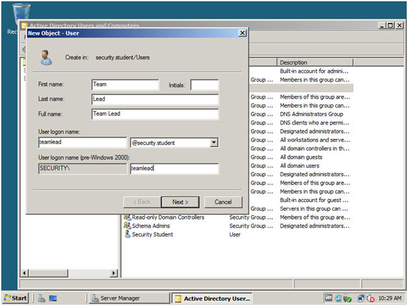Click 'DNS clients who are permi...' description
408x306 pixels.
tap(314, 123)
